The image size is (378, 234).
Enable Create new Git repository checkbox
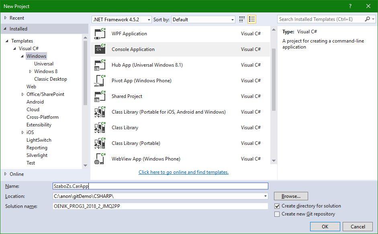coord(277,214)
